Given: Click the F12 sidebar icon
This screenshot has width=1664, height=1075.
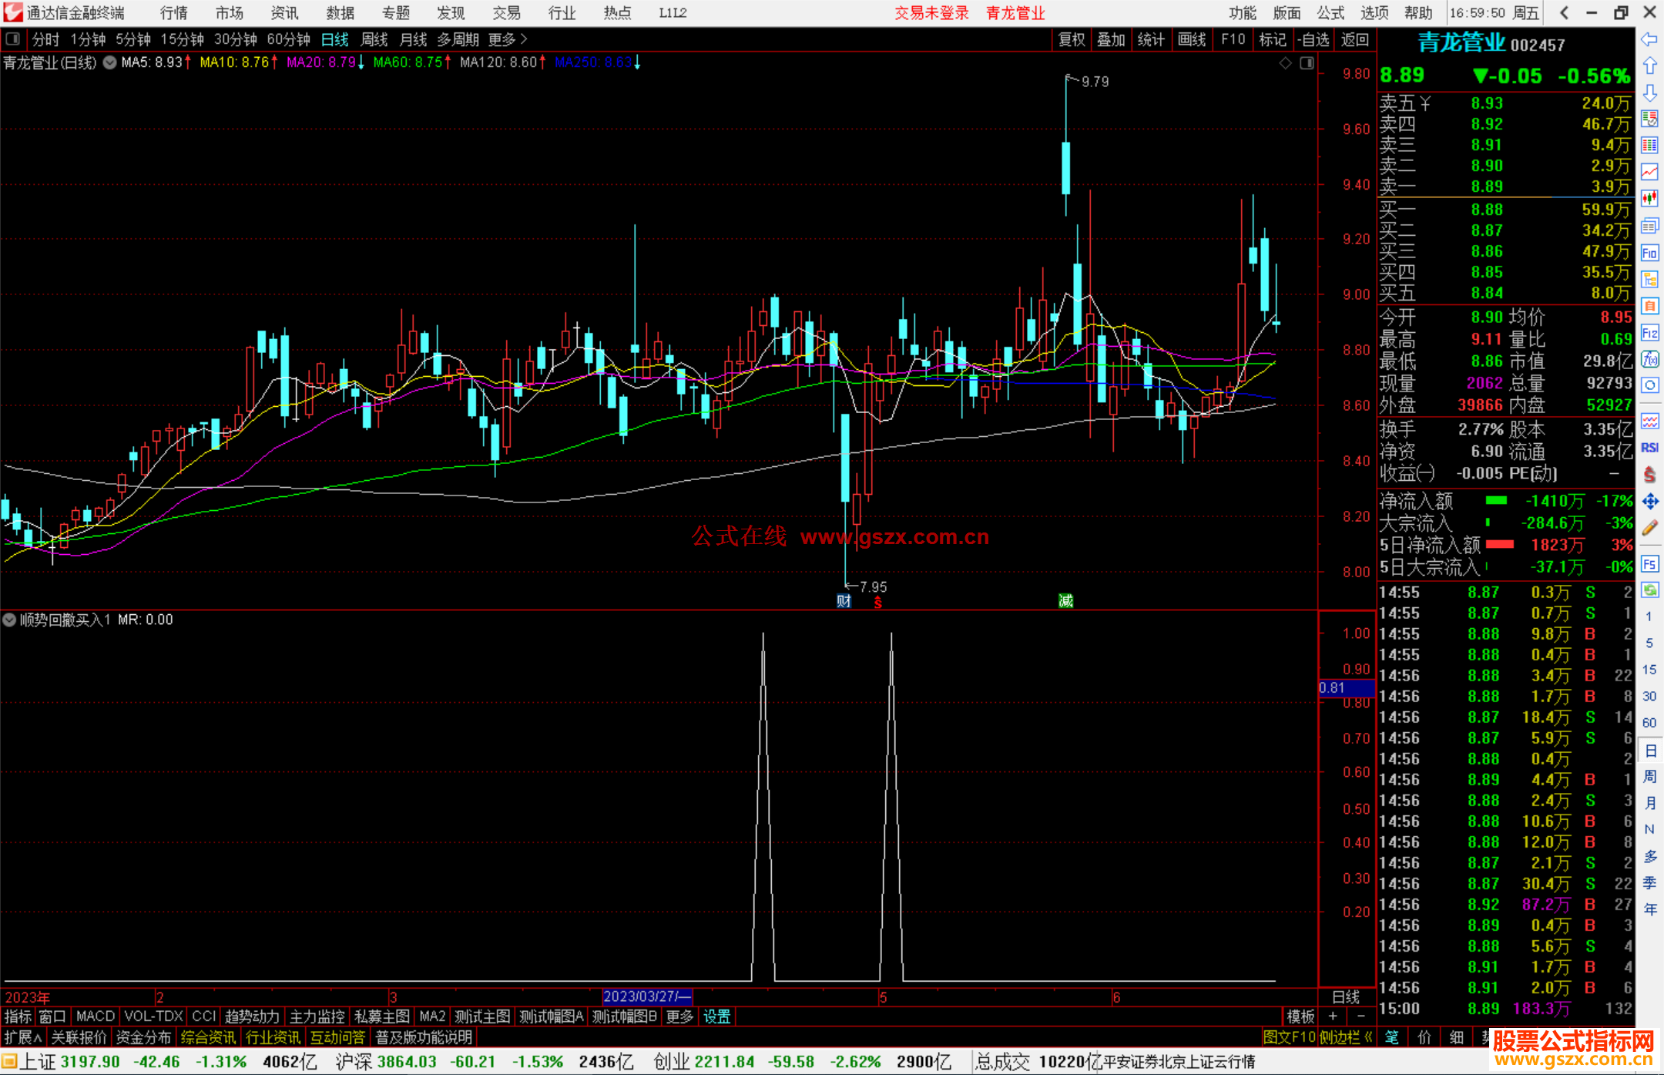Looking at the screenshot, I should 1649,333.
